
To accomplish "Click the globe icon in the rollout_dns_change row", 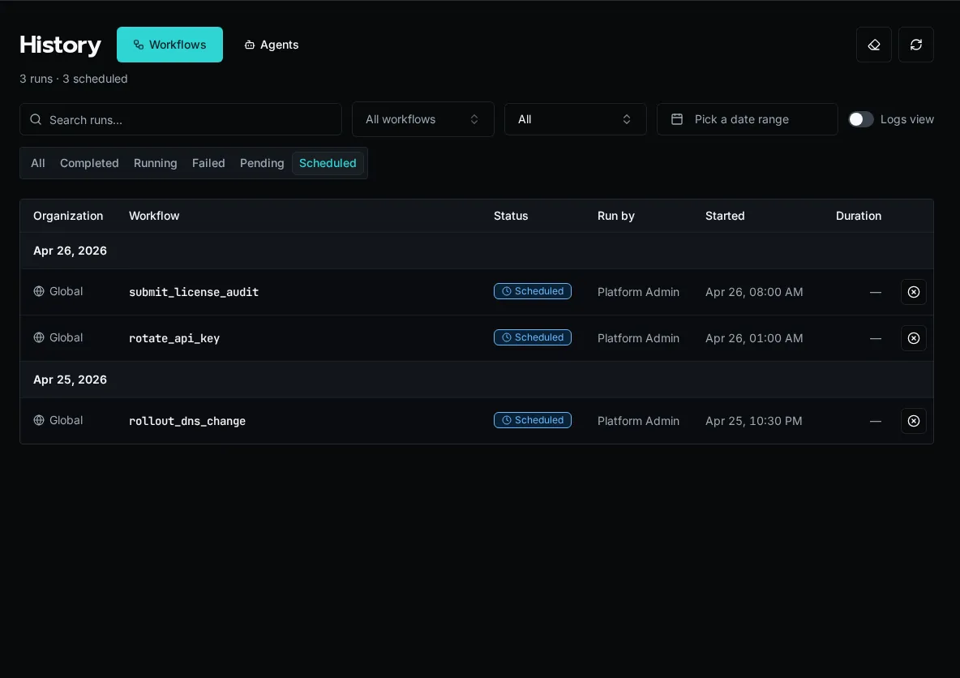I will tap(39, 420).
